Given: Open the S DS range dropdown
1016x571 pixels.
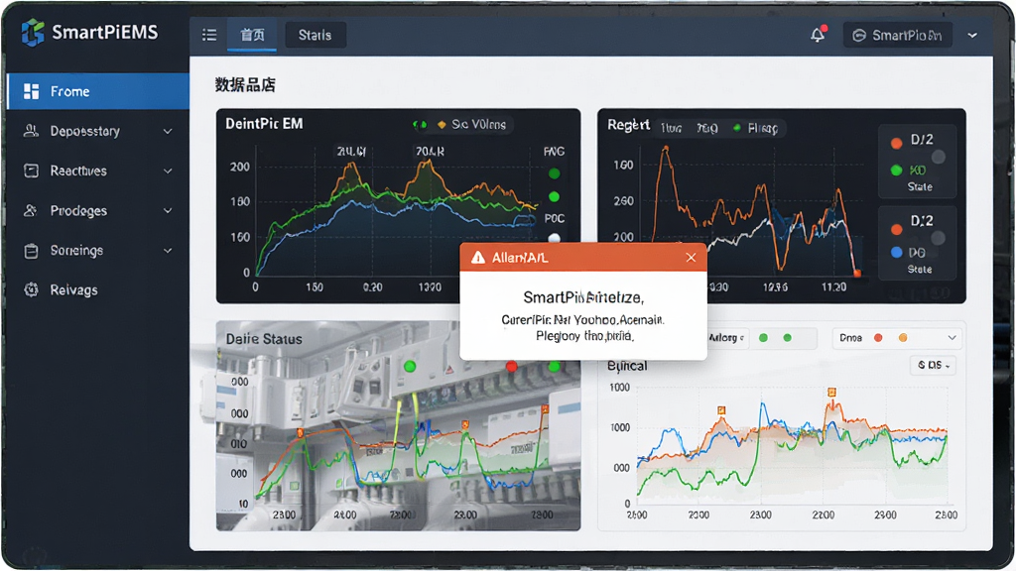Looking at the screenshot, I should [933, 366].
